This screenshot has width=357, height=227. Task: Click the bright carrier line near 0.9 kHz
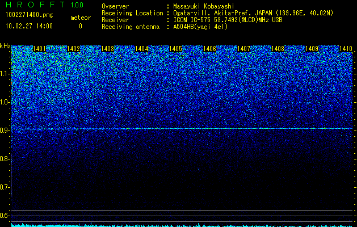182,129
